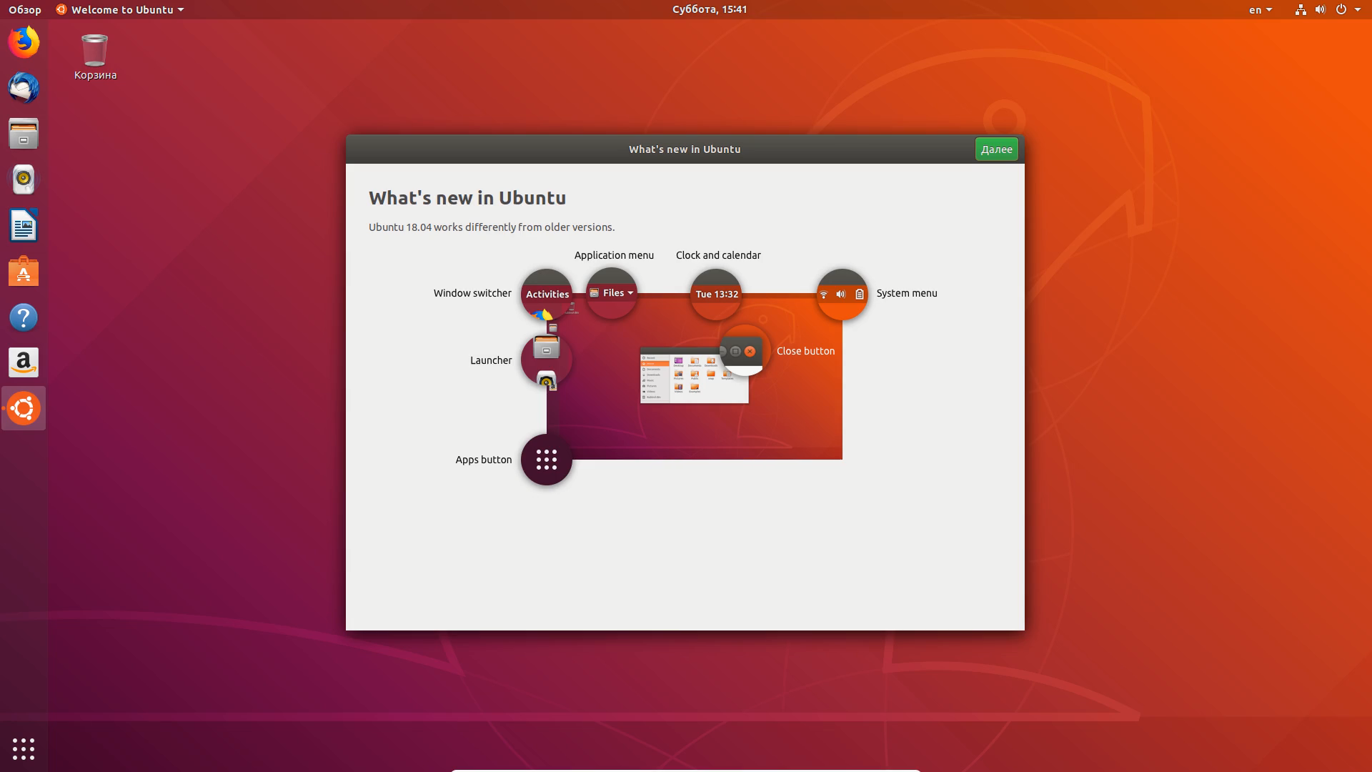Open the Help application in the dock
Viewport: 1372px width, 772px height.
pyautogui.click(x=24, y=317)
